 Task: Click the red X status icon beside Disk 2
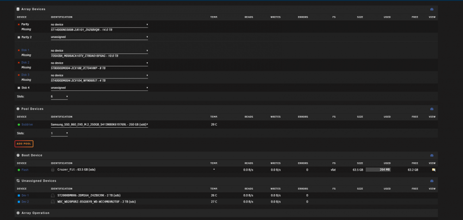(19, 63)
